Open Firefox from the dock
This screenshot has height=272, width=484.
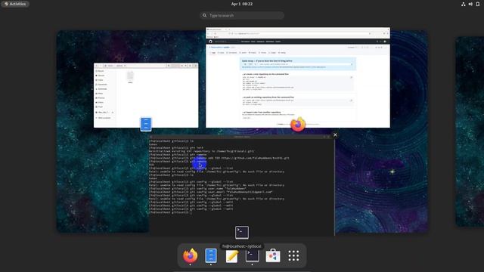click(190, 255)
